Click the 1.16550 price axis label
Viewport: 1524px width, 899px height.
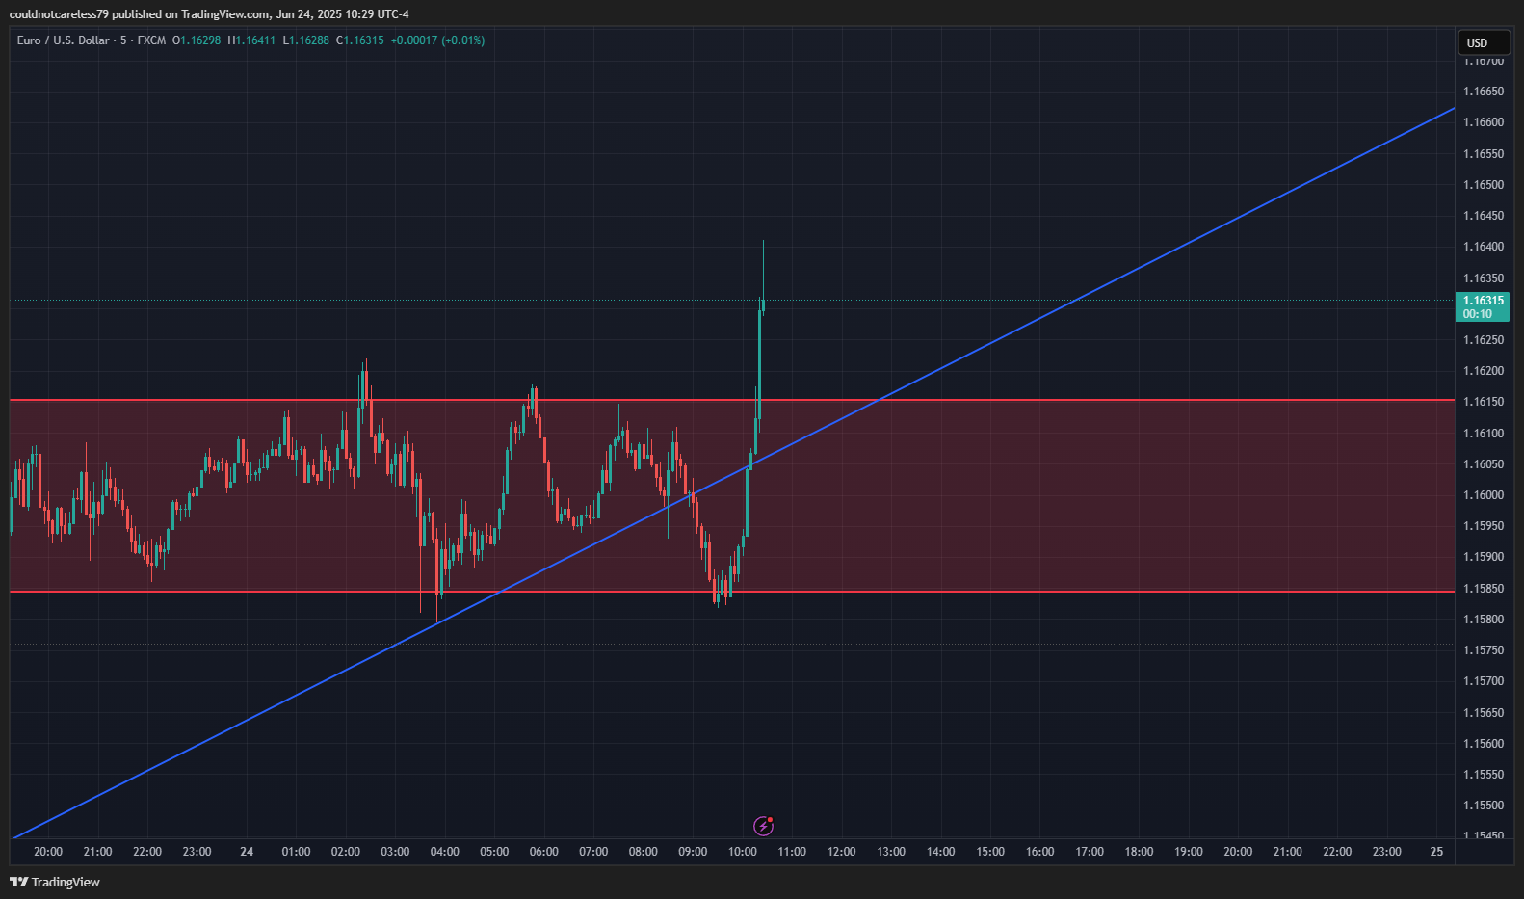coord(1483,154)
